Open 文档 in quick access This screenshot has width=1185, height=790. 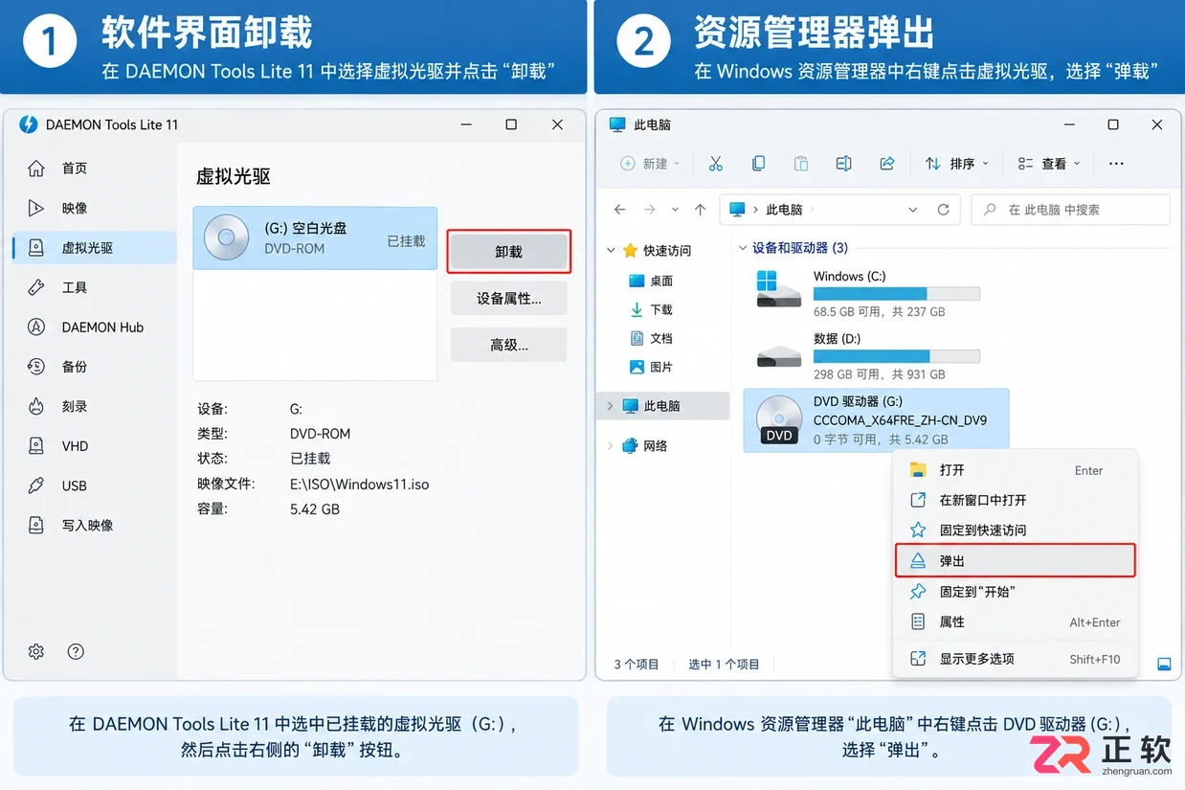coord(651,338)
